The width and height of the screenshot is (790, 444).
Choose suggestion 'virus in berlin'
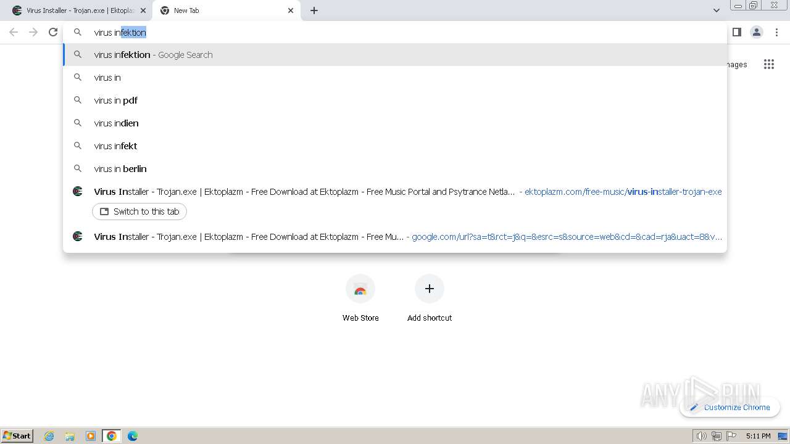pos(395,169)
